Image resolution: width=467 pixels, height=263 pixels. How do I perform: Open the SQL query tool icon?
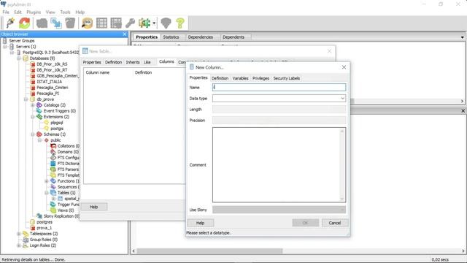88,23
